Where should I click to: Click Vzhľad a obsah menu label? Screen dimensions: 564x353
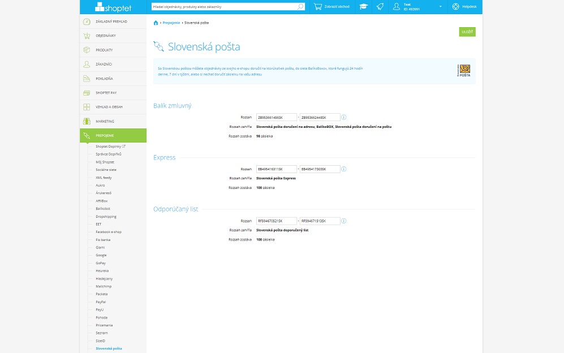point(109,107)
